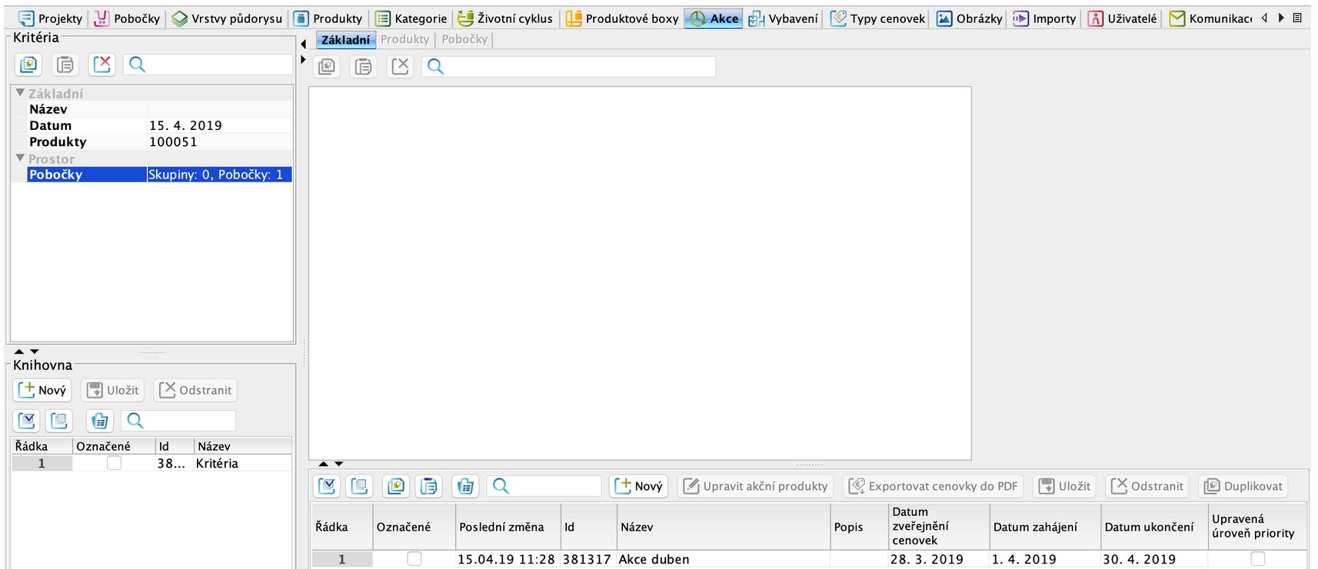Click Nový button in Knihovna panel
1318x569 pixels.
42,390
